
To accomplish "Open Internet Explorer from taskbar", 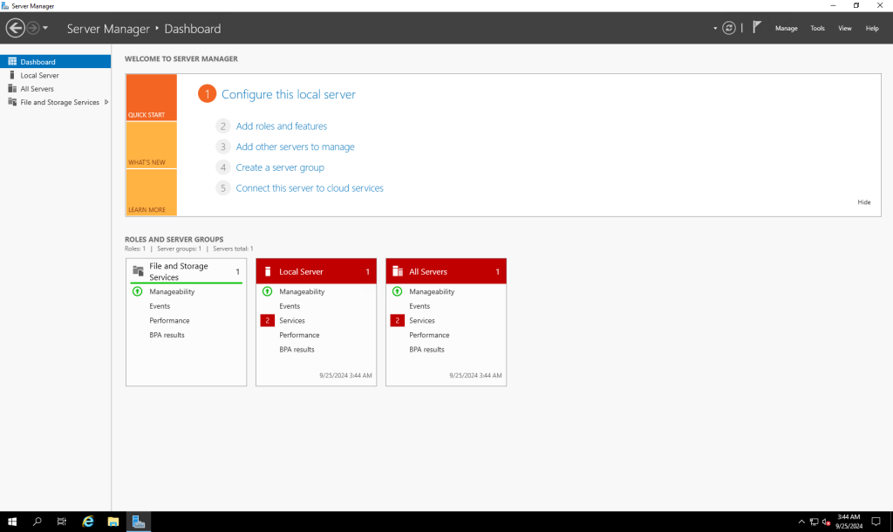I will (87, 522).
